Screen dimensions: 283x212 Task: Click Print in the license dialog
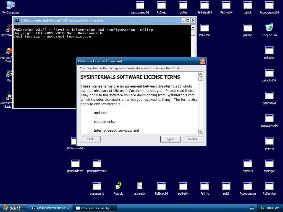[x=90, y=139]
